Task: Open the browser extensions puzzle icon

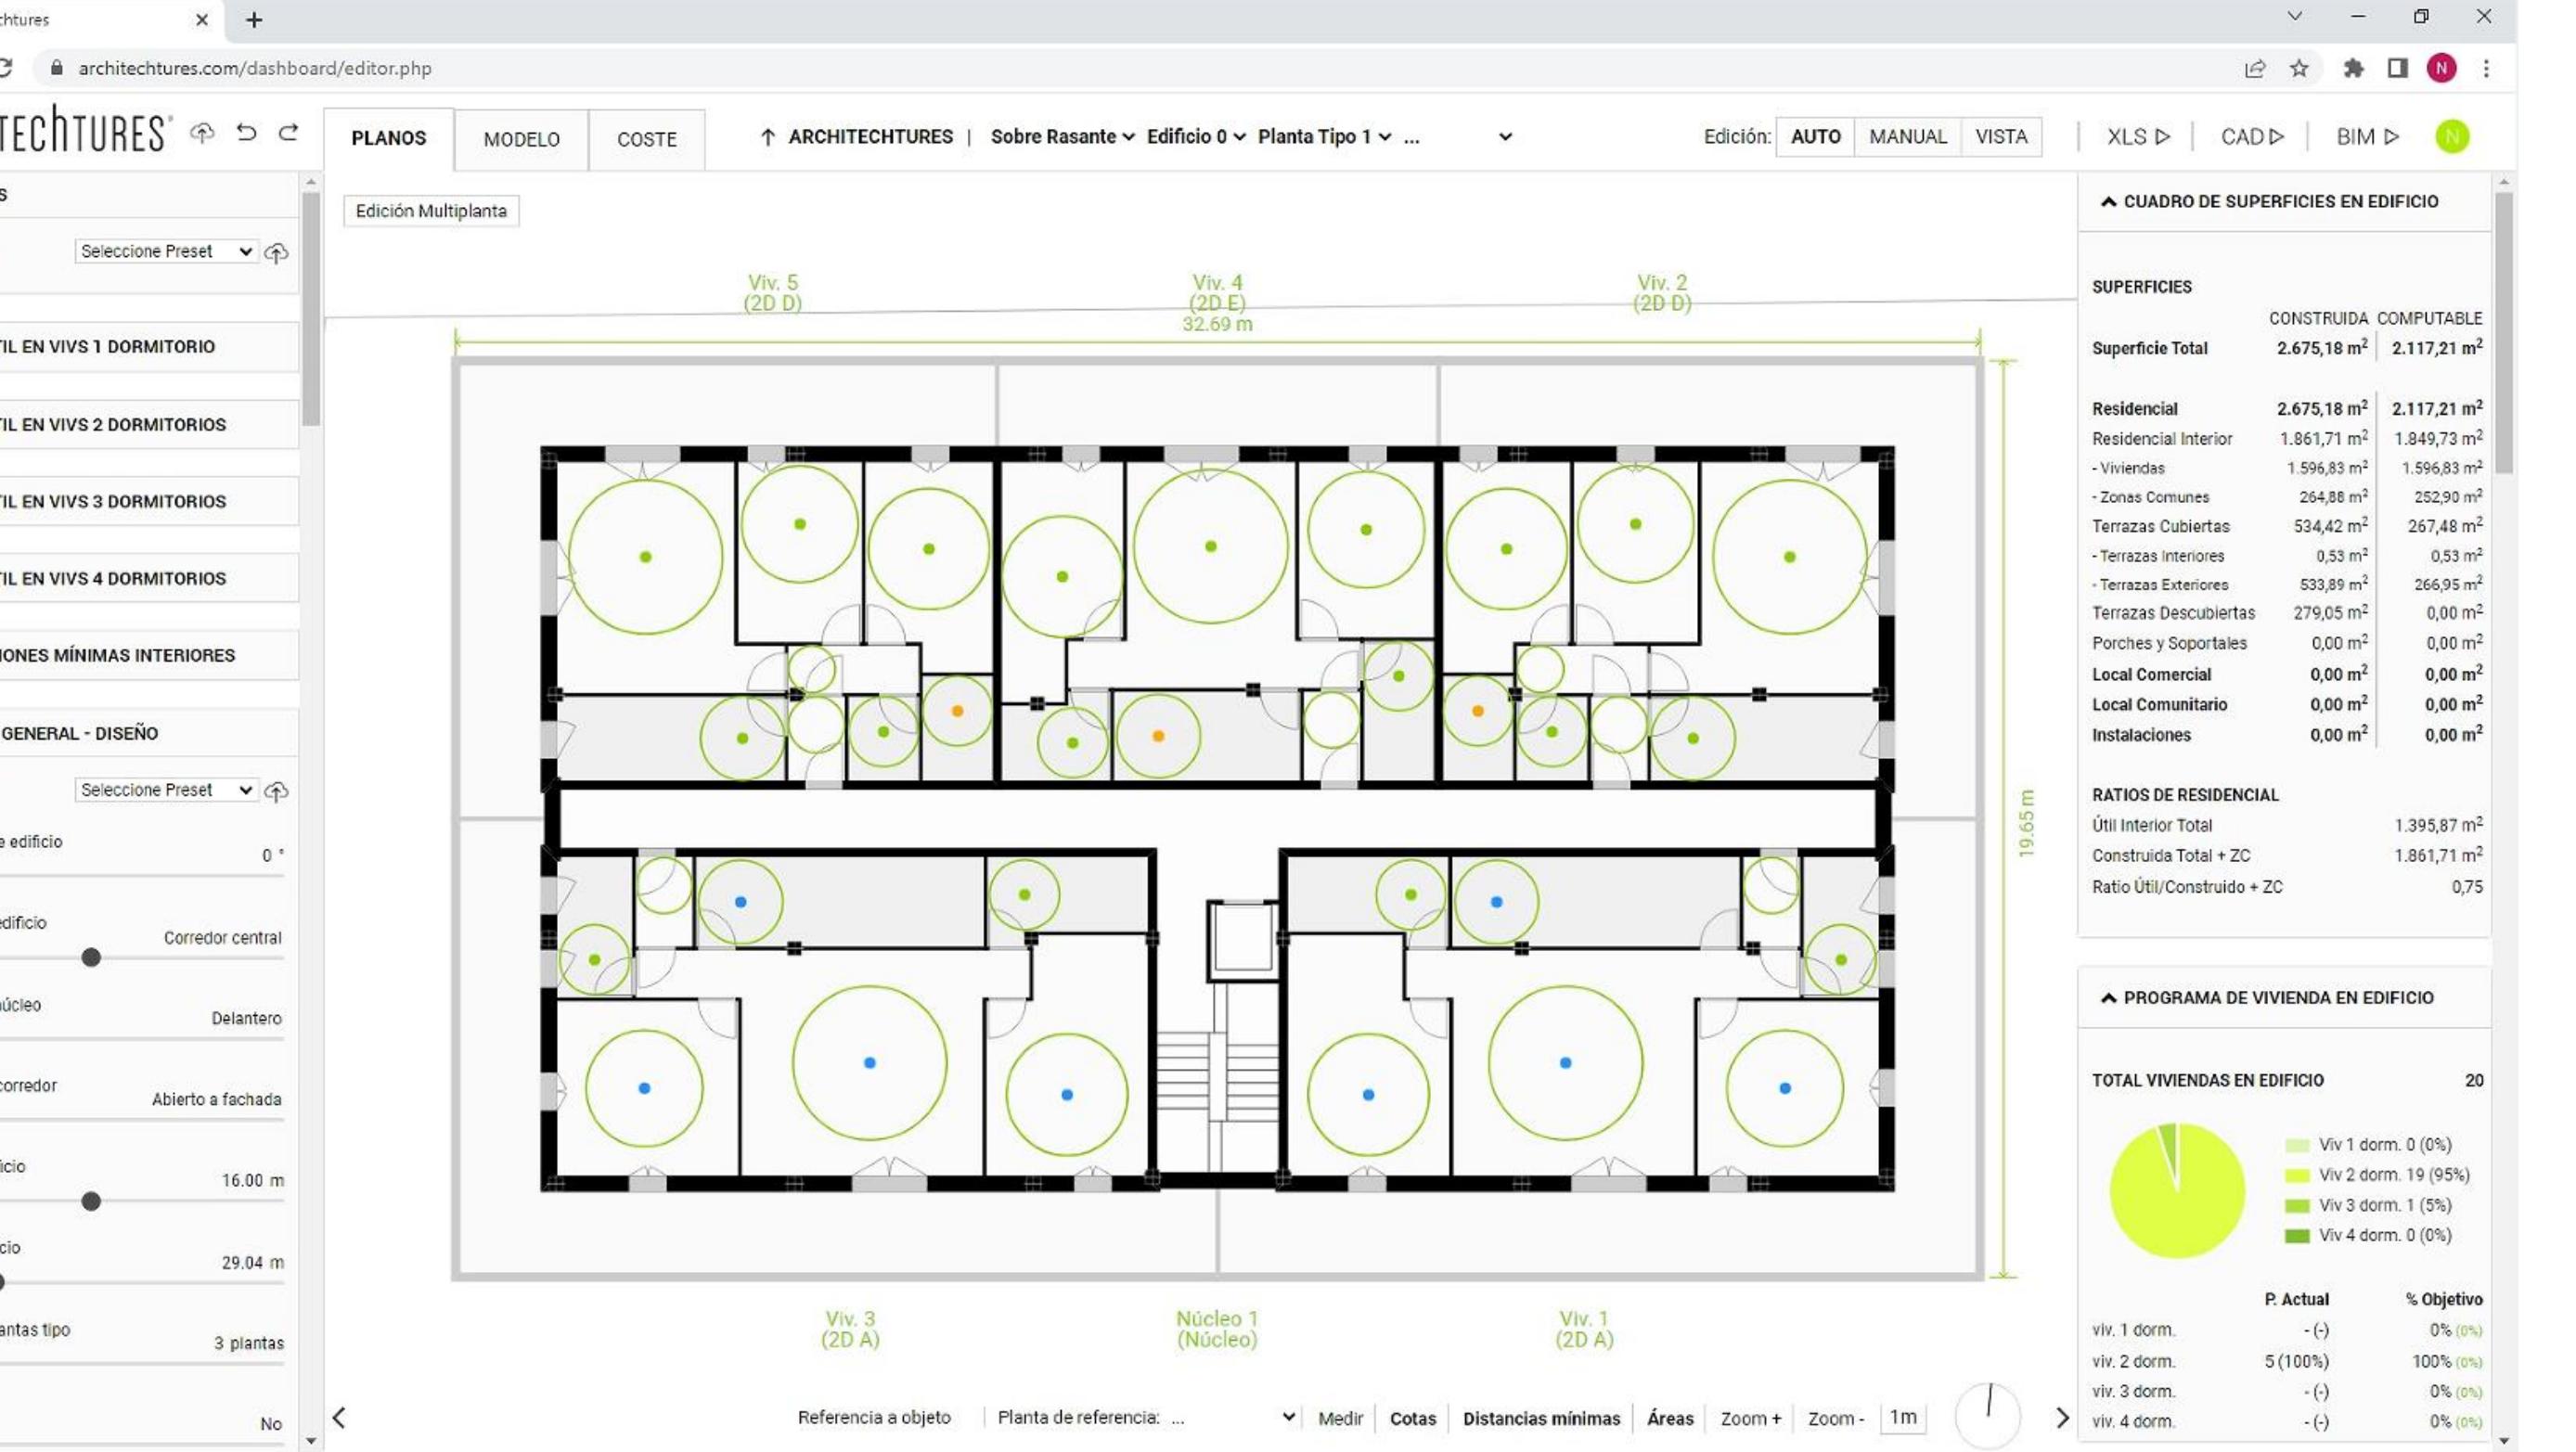Action: point(2353,68)
